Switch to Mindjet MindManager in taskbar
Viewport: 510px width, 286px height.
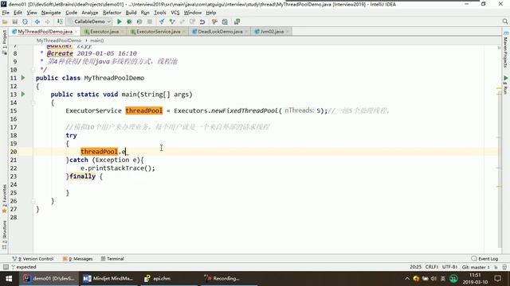(108, 279)
